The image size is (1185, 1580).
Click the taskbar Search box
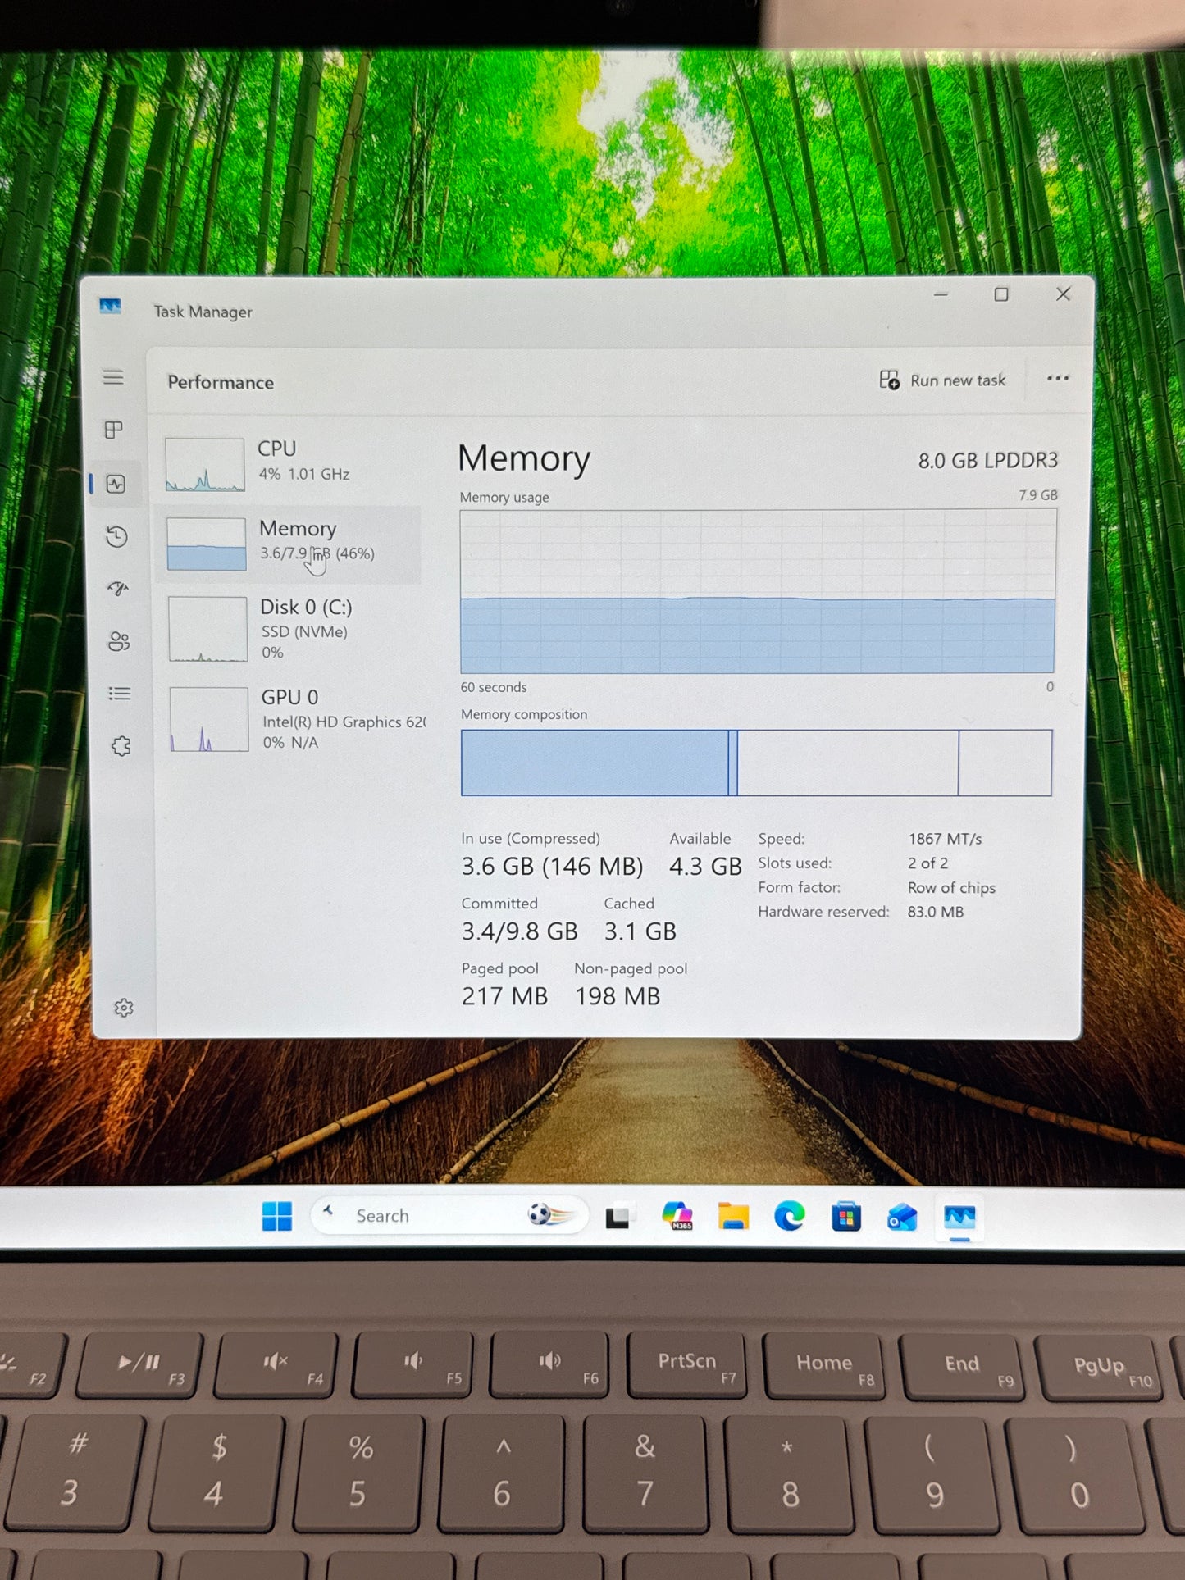pos(449,1216)
